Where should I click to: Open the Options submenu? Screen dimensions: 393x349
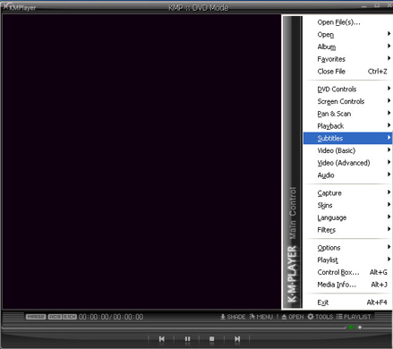tap(347, 248)
